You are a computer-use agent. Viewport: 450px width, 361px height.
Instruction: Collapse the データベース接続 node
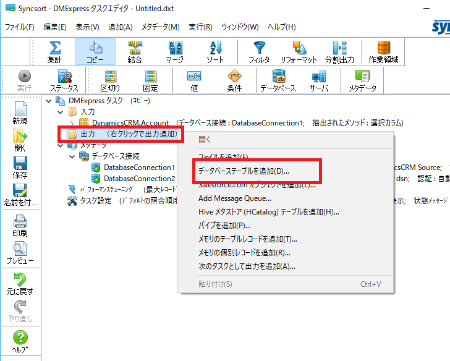pyautogui.click(x=72, y=156)
